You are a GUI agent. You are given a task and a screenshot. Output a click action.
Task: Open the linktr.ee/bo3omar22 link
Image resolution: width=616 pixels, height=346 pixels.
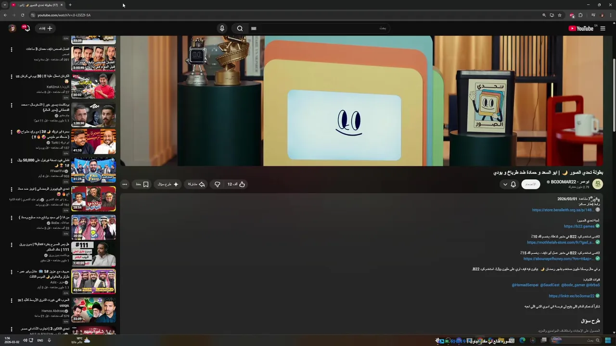571,296
